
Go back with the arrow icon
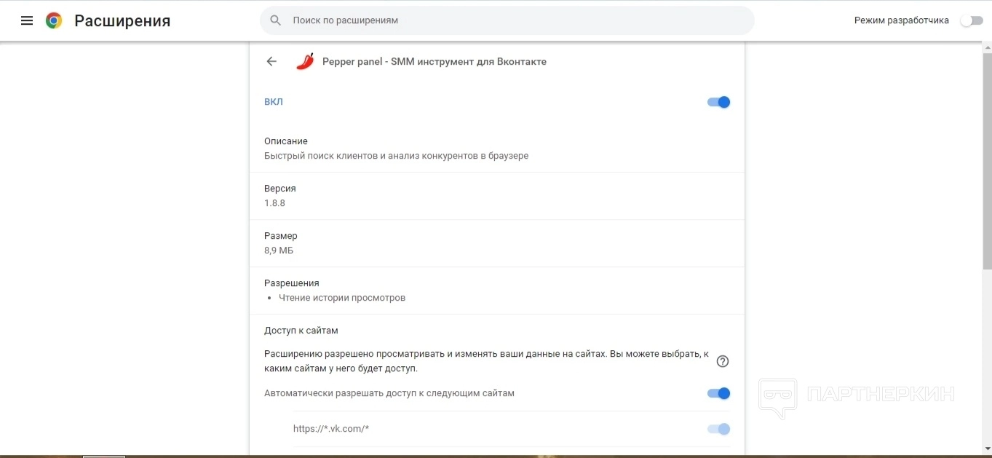pyautogui.click(x=271, y=61)
